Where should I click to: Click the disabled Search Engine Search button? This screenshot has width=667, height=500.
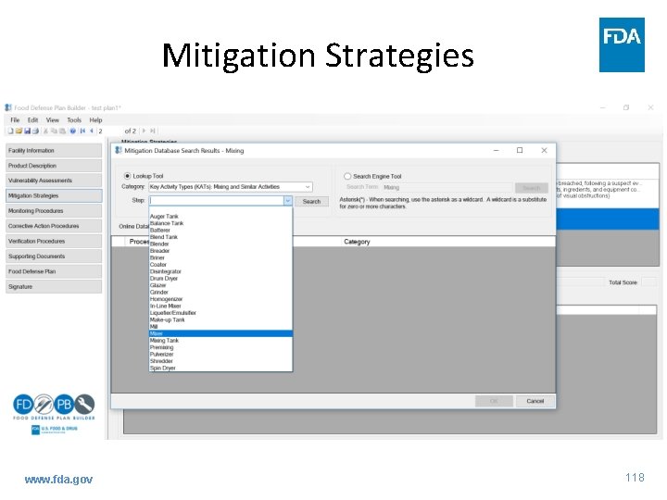[532, 187]
